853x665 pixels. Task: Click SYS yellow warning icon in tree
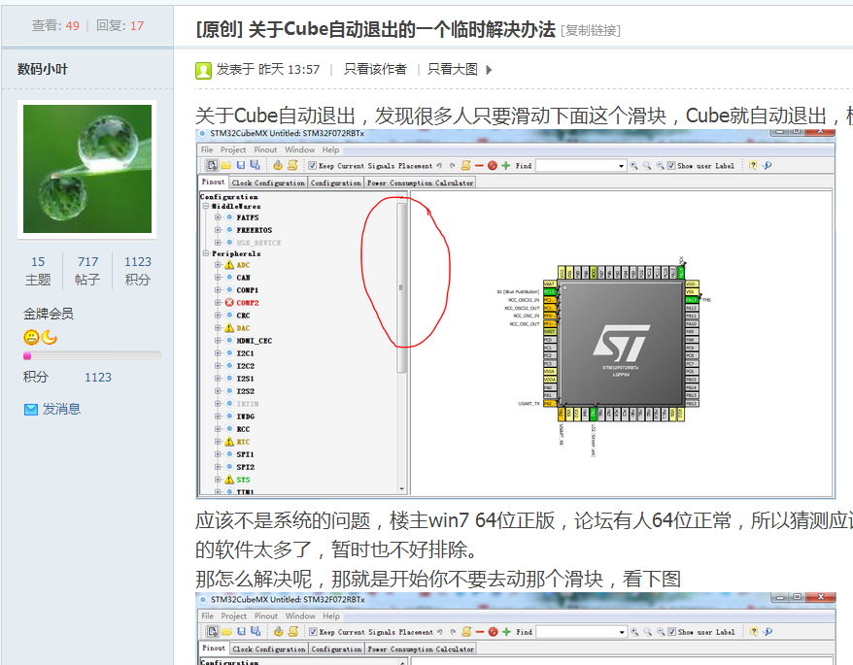229,480
